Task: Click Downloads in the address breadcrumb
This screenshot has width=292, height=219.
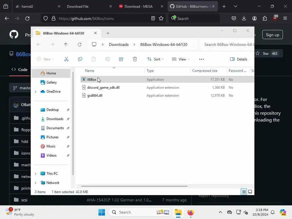Action: (119, 44)
